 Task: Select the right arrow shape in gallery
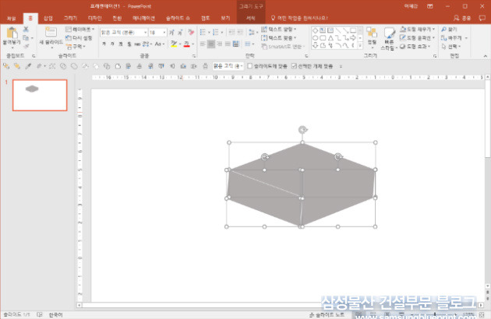353,38
